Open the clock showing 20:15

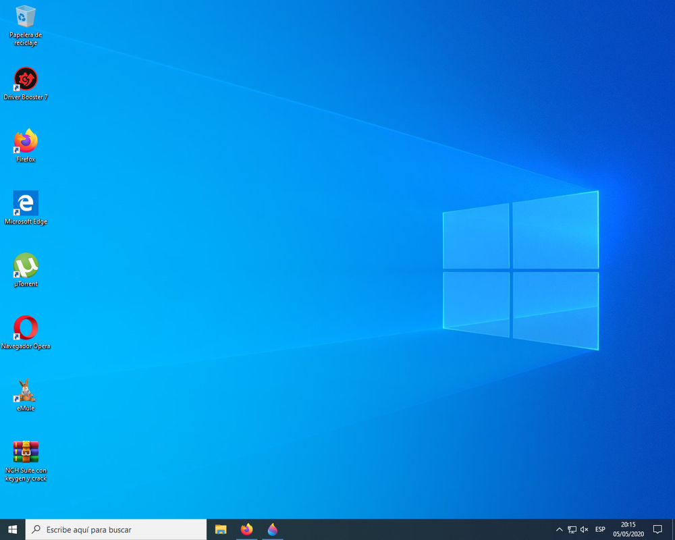tap(628, 529)
